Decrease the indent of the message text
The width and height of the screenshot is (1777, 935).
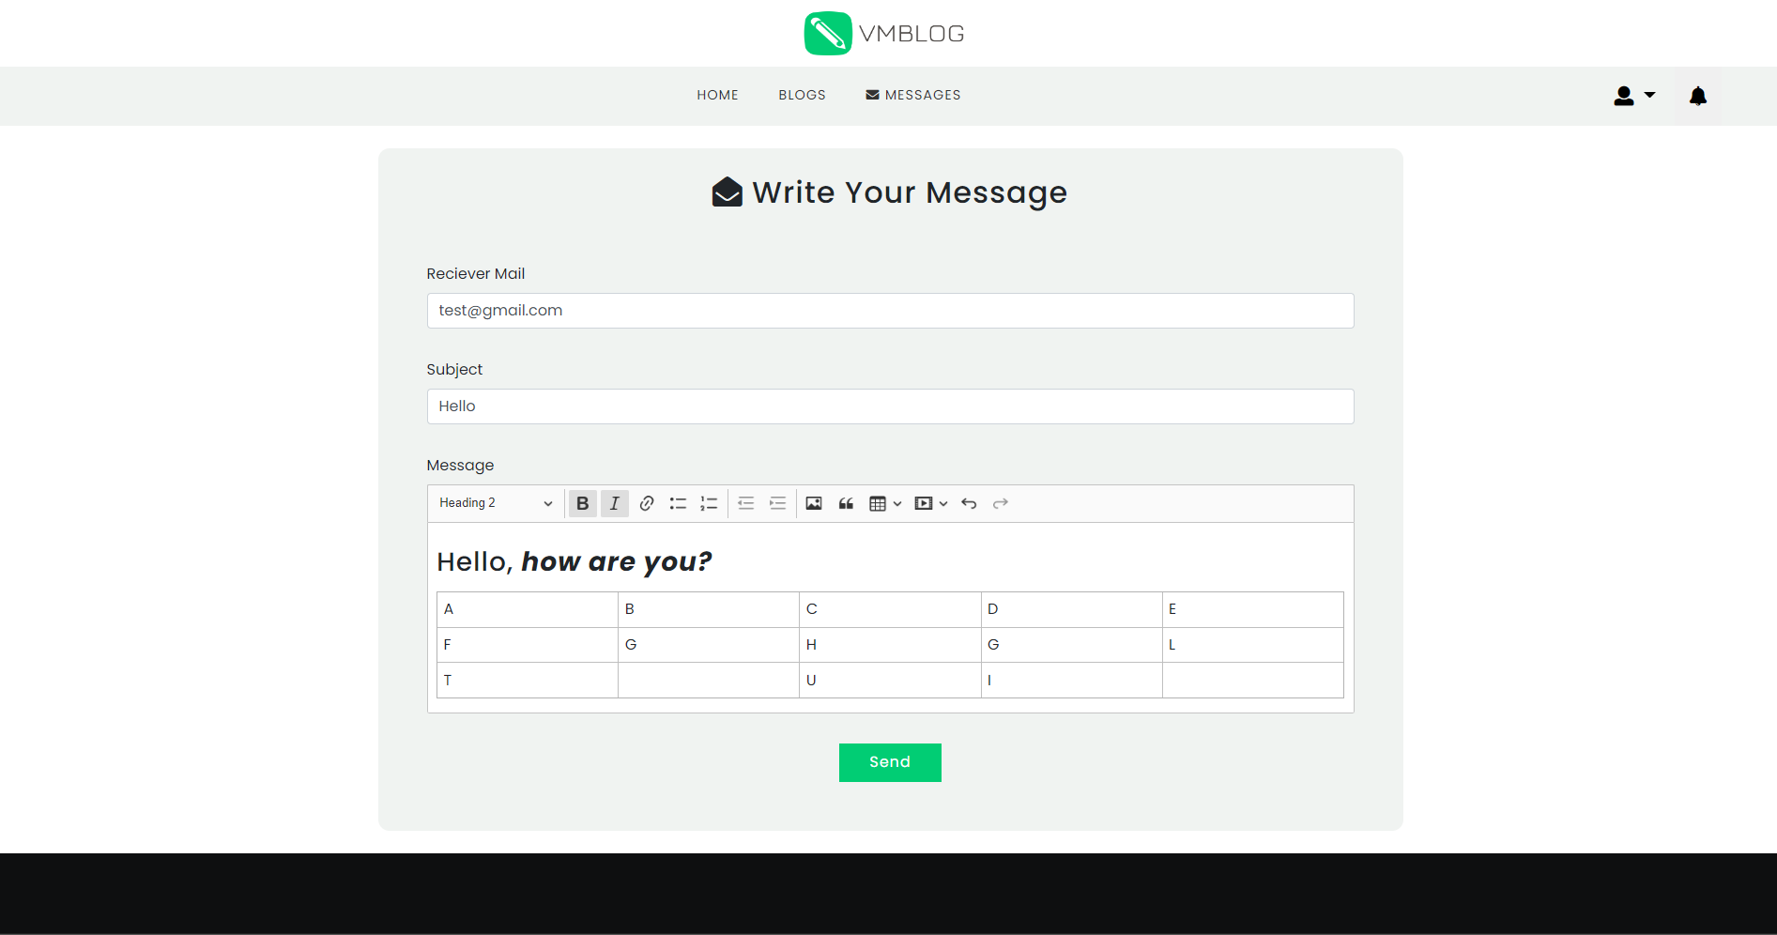pyautogui.click(x=745, y=503)
